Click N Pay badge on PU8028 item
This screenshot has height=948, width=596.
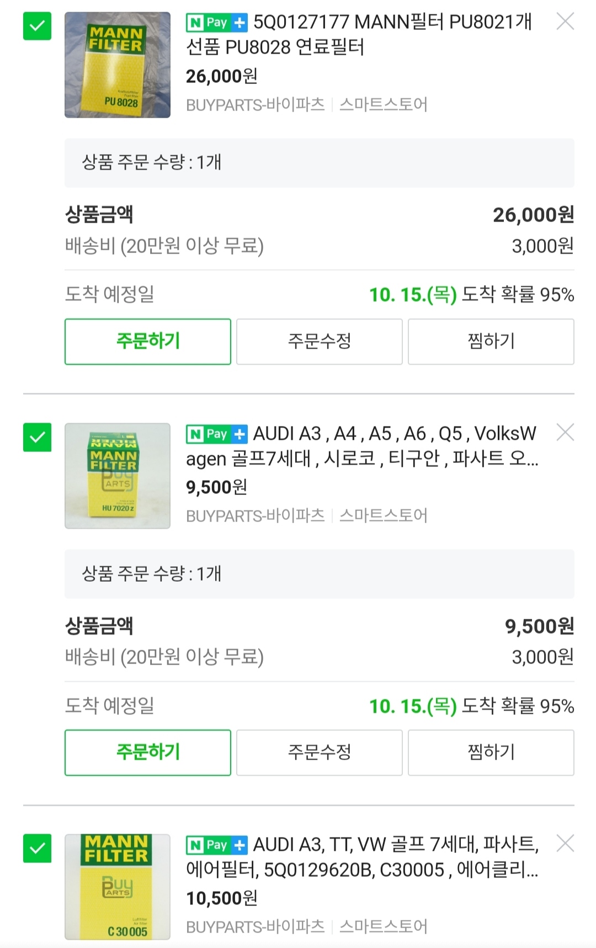coord(217,23)
